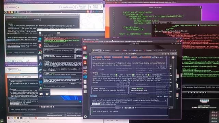219x123 pixels.
Task: Click Show Applications at the dock bottom
Action: click(85, 117)
